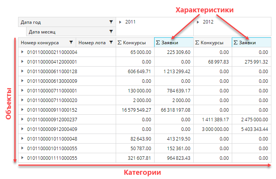Expand the 2012 year column group
This screenshot has width=276, height=179.
(198, 22)
